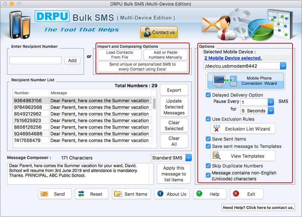
Task: Choose Send unique or personalized SMS using Excel
Action: (x=142, y=67)
